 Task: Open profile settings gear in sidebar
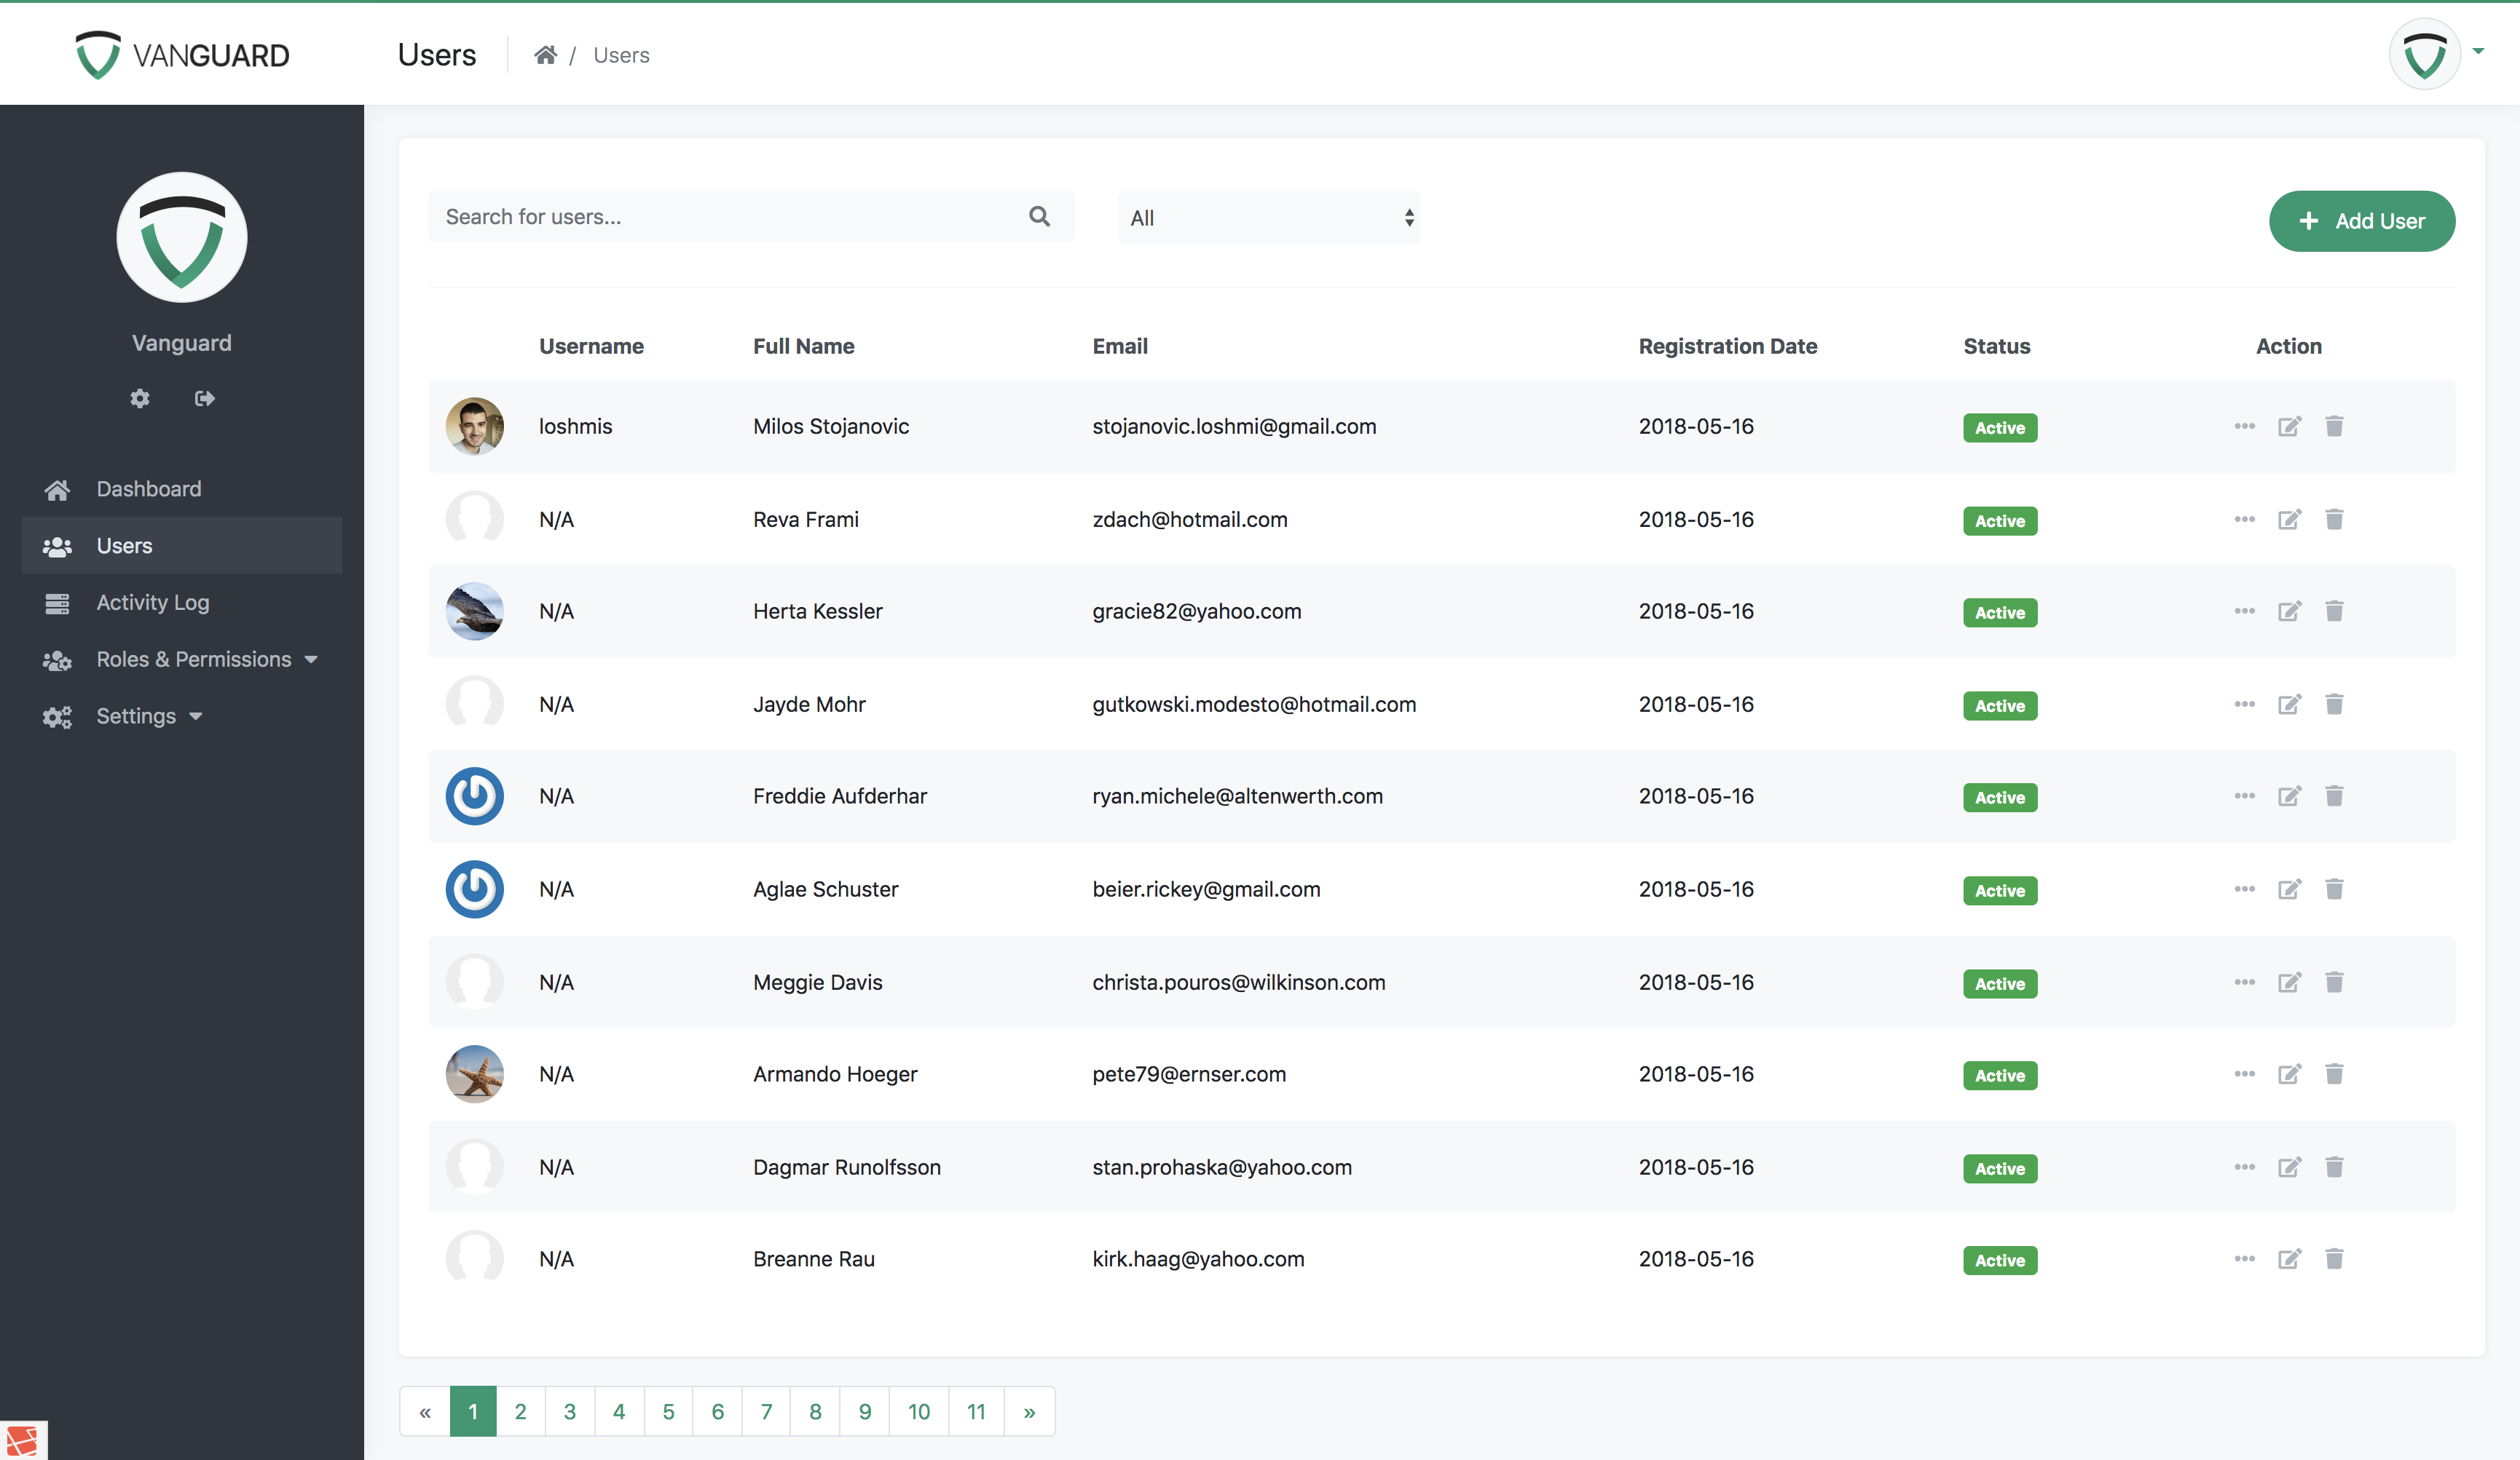[140, 399]
